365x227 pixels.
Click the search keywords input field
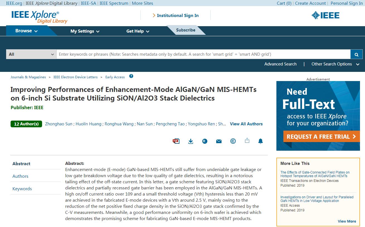203,54
